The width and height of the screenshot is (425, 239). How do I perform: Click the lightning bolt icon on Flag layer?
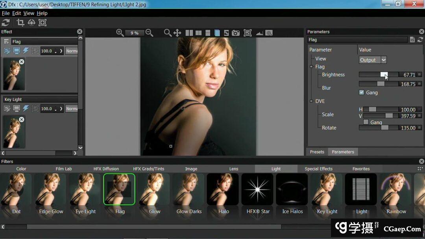pos(26,51)
